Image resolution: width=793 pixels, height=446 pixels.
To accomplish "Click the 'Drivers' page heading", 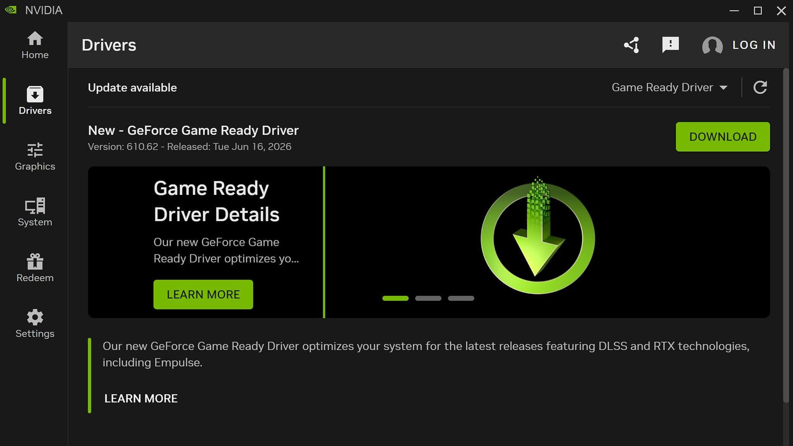I will pos(109,45).
